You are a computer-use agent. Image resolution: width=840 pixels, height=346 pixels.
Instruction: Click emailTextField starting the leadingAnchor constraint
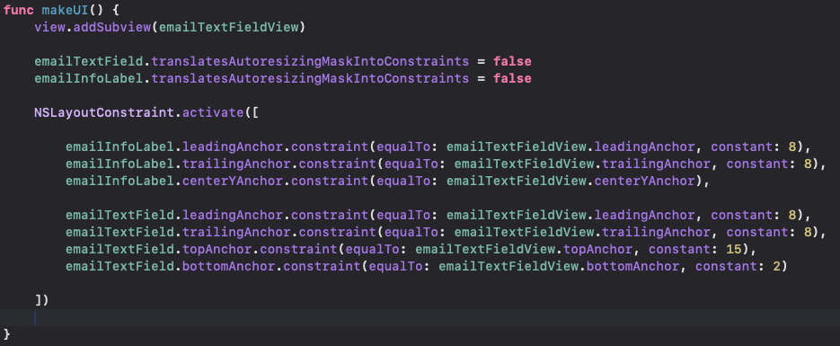[119, 216]
